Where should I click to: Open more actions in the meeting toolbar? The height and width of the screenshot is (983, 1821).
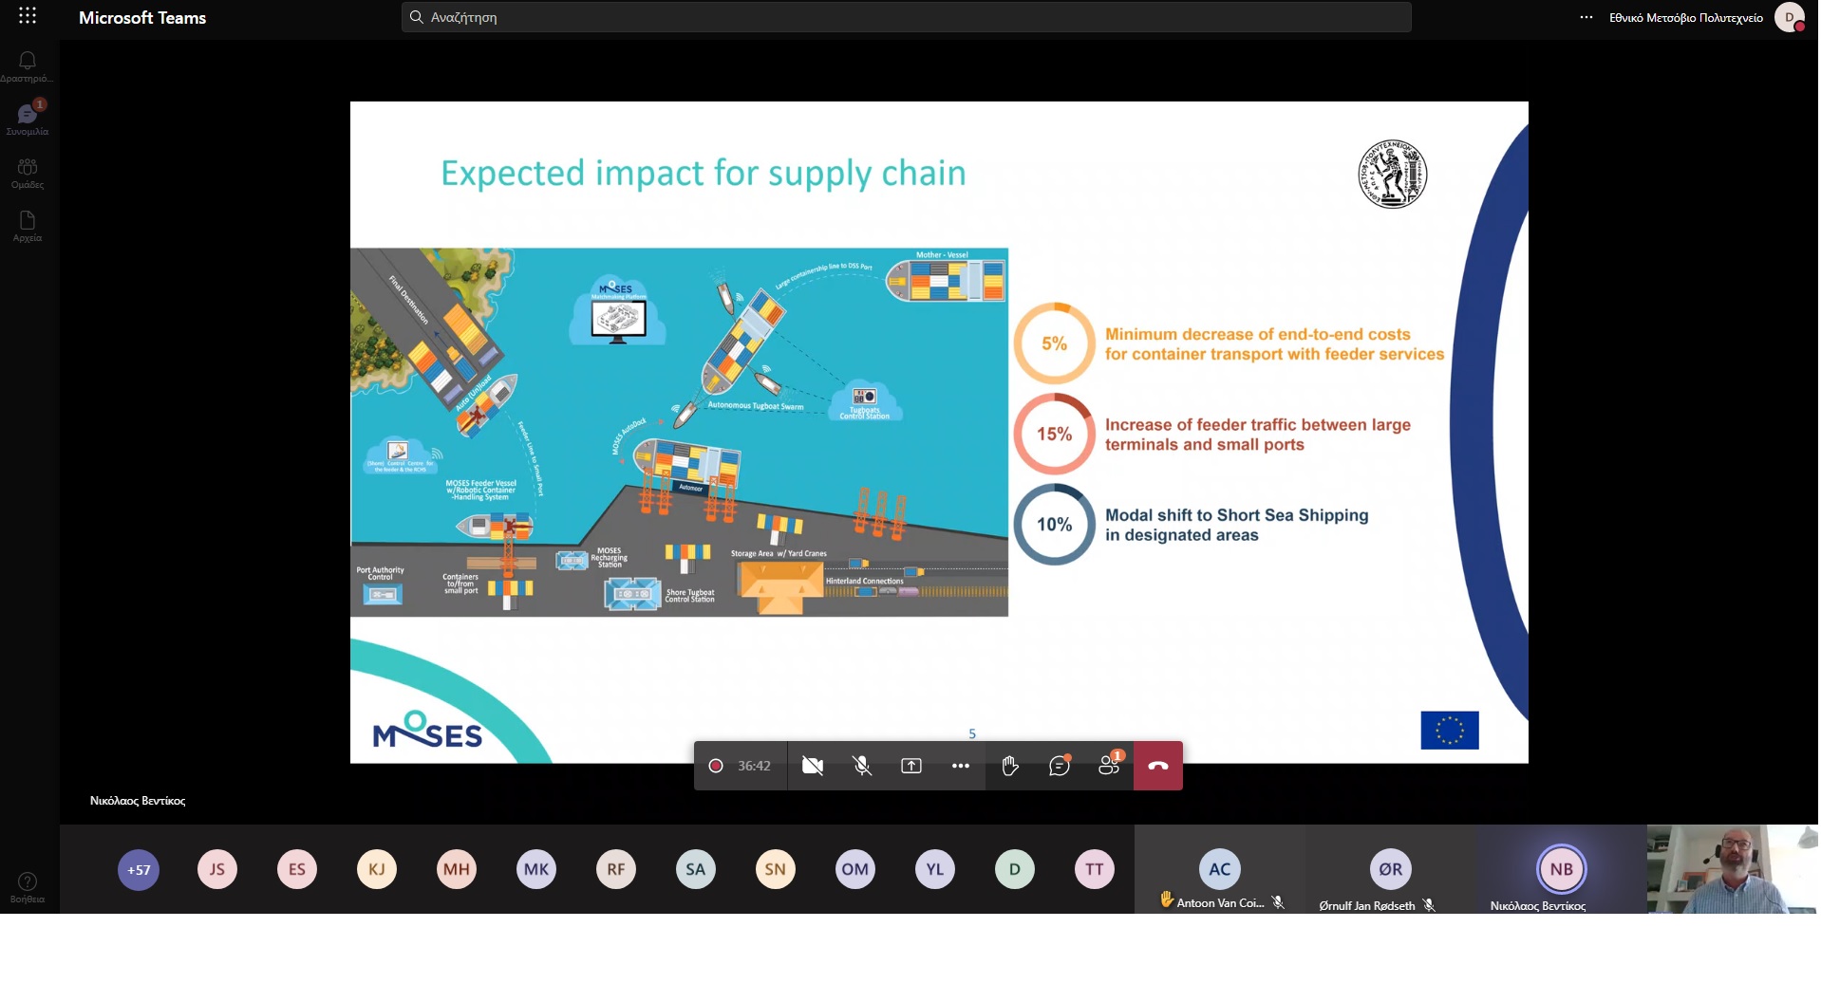[961, 766]
